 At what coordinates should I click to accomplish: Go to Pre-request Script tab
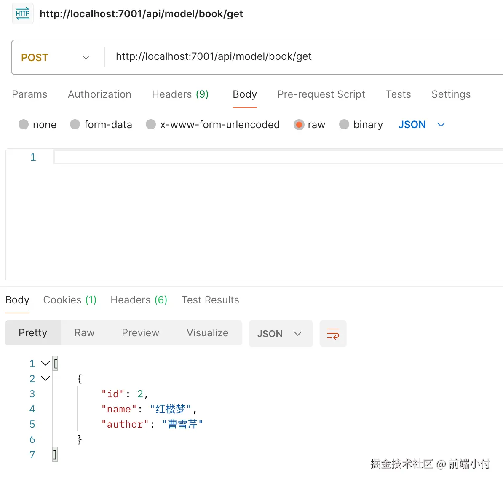point(321,94)
